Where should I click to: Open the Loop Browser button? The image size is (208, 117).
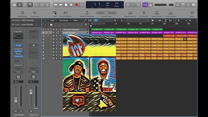(188, 5)
